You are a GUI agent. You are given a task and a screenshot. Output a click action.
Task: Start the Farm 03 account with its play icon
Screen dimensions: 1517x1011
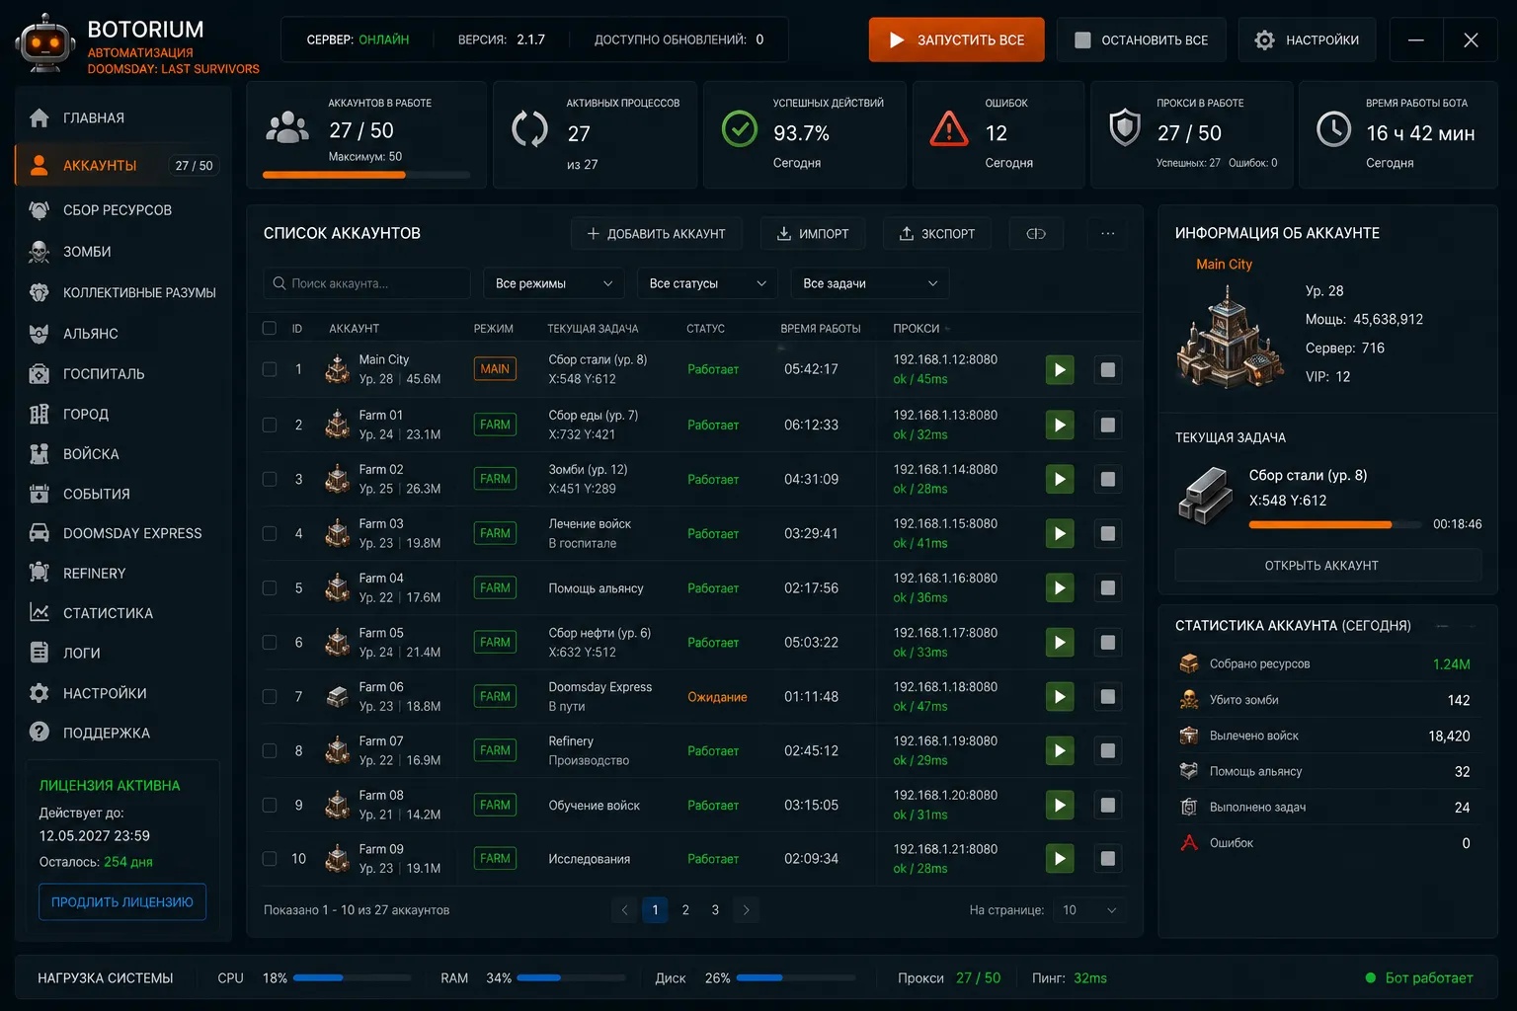[x=1060, y=533]
